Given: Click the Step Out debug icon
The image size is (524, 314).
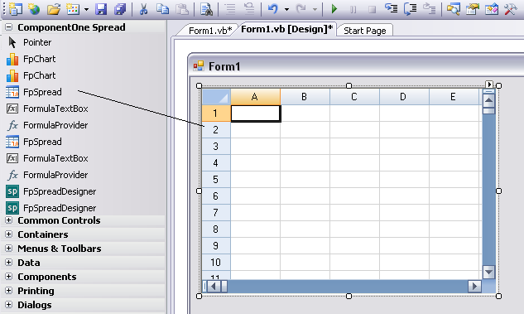Looking at the screenshot, I should (x=430, y=8).
